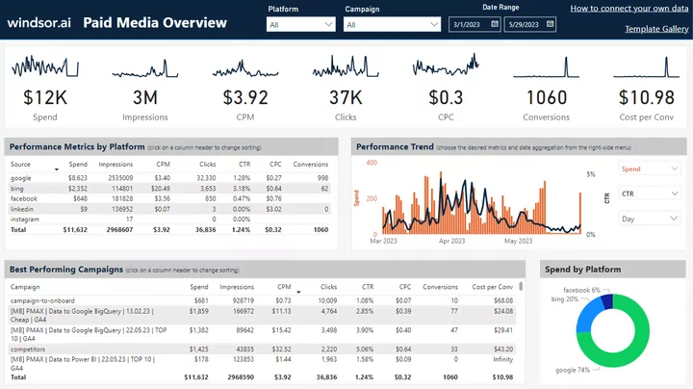Sort campaigns table by Campaign header
The image size is (693, 389).
(x=25, y=287)
